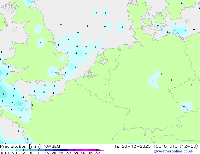Pick the 30–35 mm purple legend swatch
This screenshot has width=200, height=154.
[71, 150]
